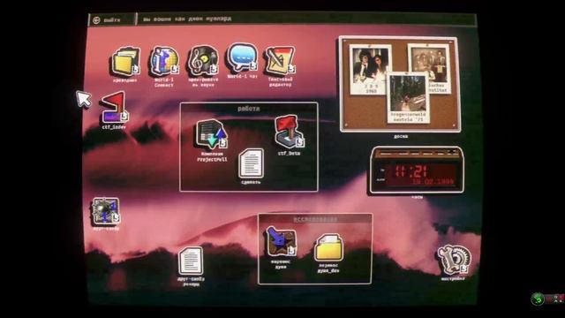565x318 pixels.
Task: Click the work group title header
Action: tap(249, 108)
